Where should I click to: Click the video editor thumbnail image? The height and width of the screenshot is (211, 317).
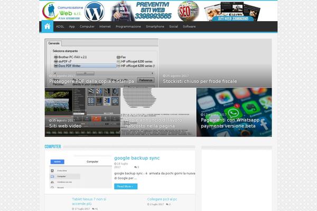pos(82,112)
